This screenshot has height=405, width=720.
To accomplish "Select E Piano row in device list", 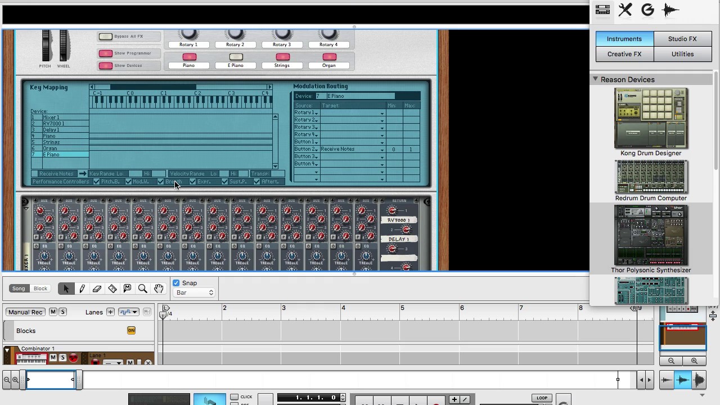I will tap(60, 155).
